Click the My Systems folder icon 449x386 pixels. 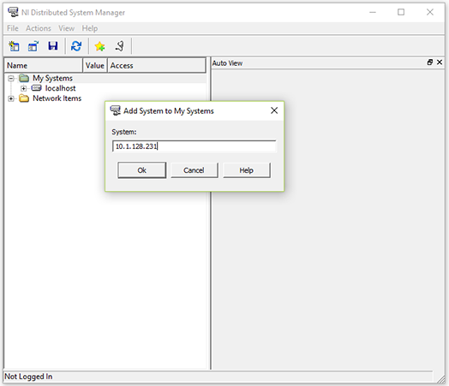[24, 78]
